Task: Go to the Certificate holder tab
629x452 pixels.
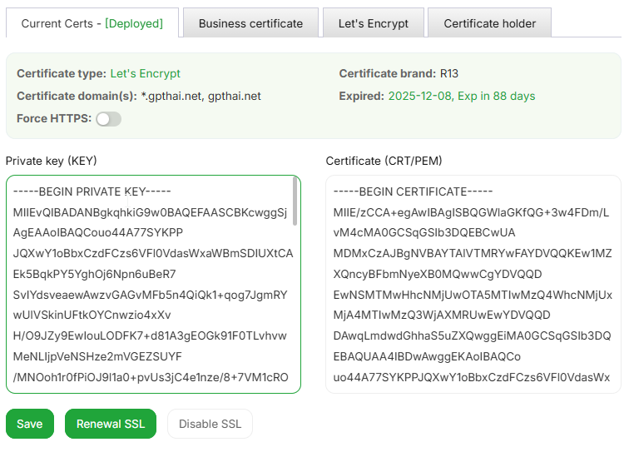Action: 489,23
